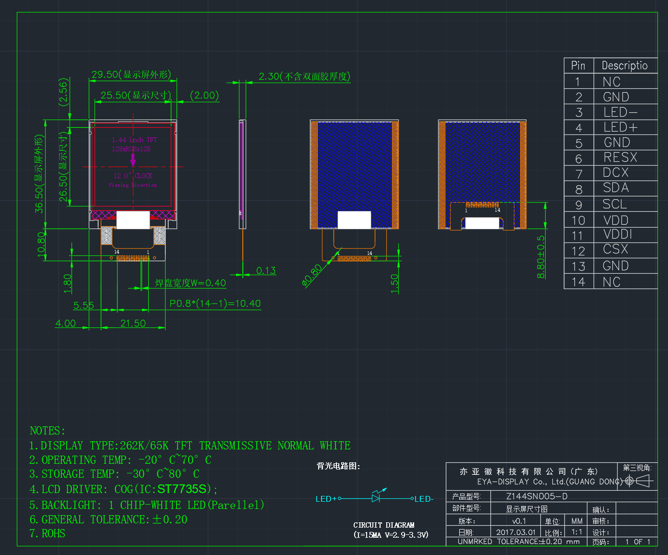Screen dimensions: 668x555
Task: Click note 2 about OPERATING TEMP
Action: [x=120, y=459]
